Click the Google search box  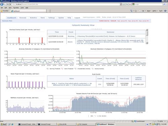click(x=148, y=4)
